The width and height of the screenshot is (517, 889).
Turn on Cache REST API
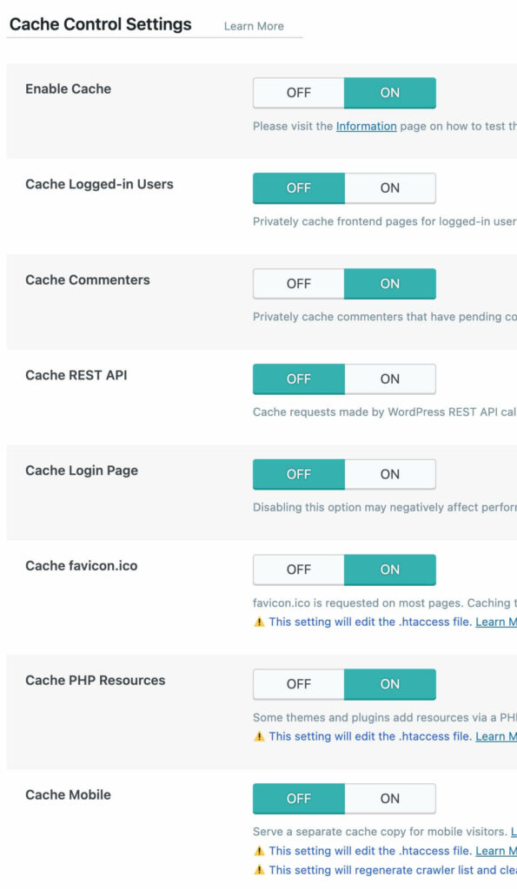coord(390,379)
